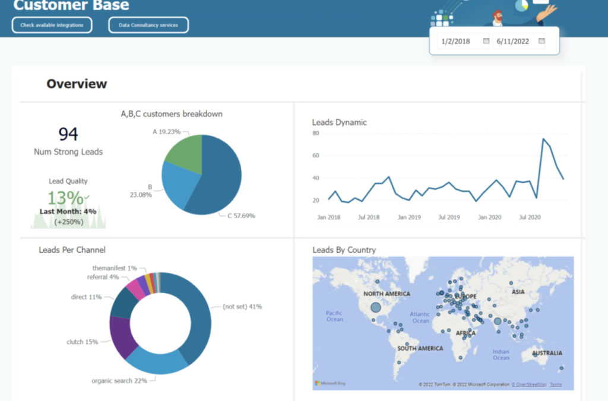The height and width of the screenshot is (401, 608).
Task: Click the Data Consultancy services button
Action: (148, 25)
